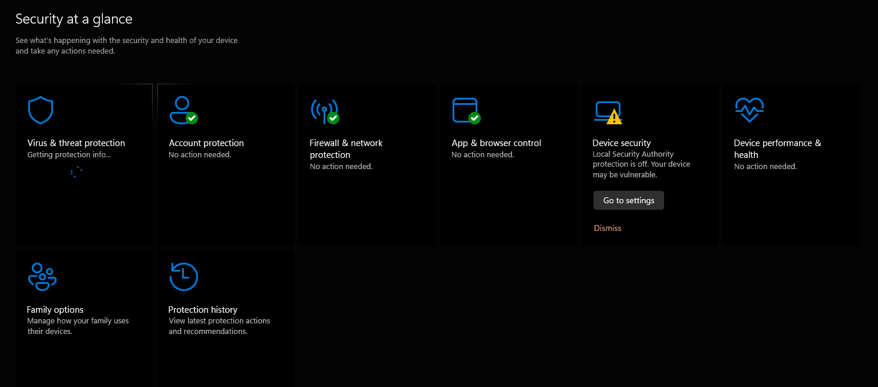This screenshot has width=878, height=387.
Task: Select the Firewall & network antenna icon
Action: (x=325, y=111)
